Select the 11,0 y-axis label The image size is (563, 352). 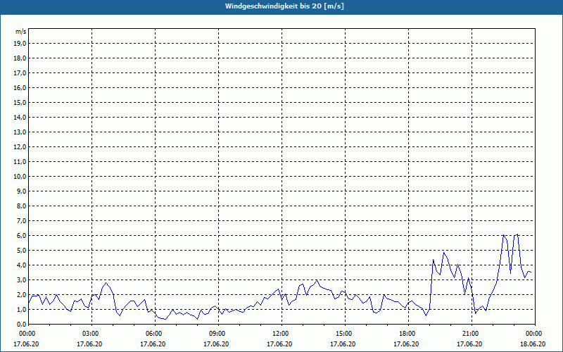tap(20, 162)
